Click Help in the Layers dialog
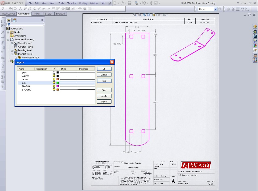Image resolution: width=258 pixels, height=191 pixels. click(104, 81)
